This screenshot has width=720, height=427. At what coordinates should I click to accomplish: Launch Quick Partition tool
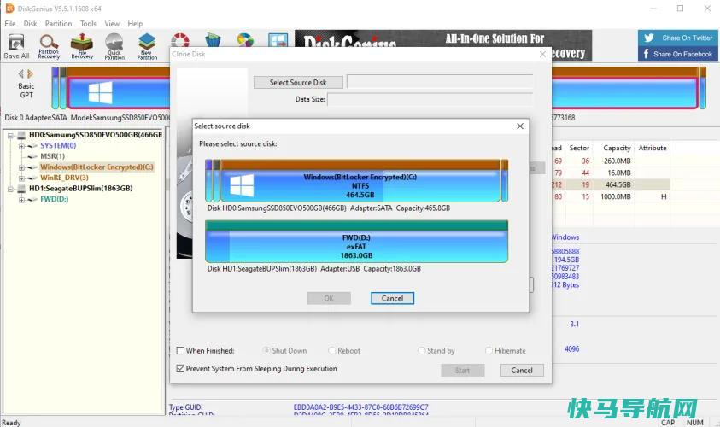(x=114, y=46)
